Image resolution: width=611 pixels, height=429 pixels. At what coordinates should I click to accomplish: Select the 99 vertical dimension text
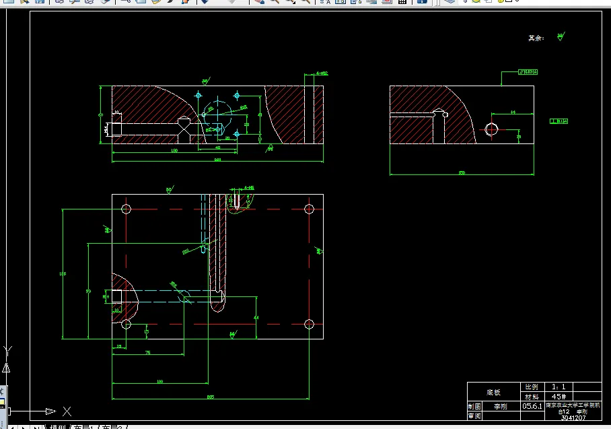click(88, 292)
